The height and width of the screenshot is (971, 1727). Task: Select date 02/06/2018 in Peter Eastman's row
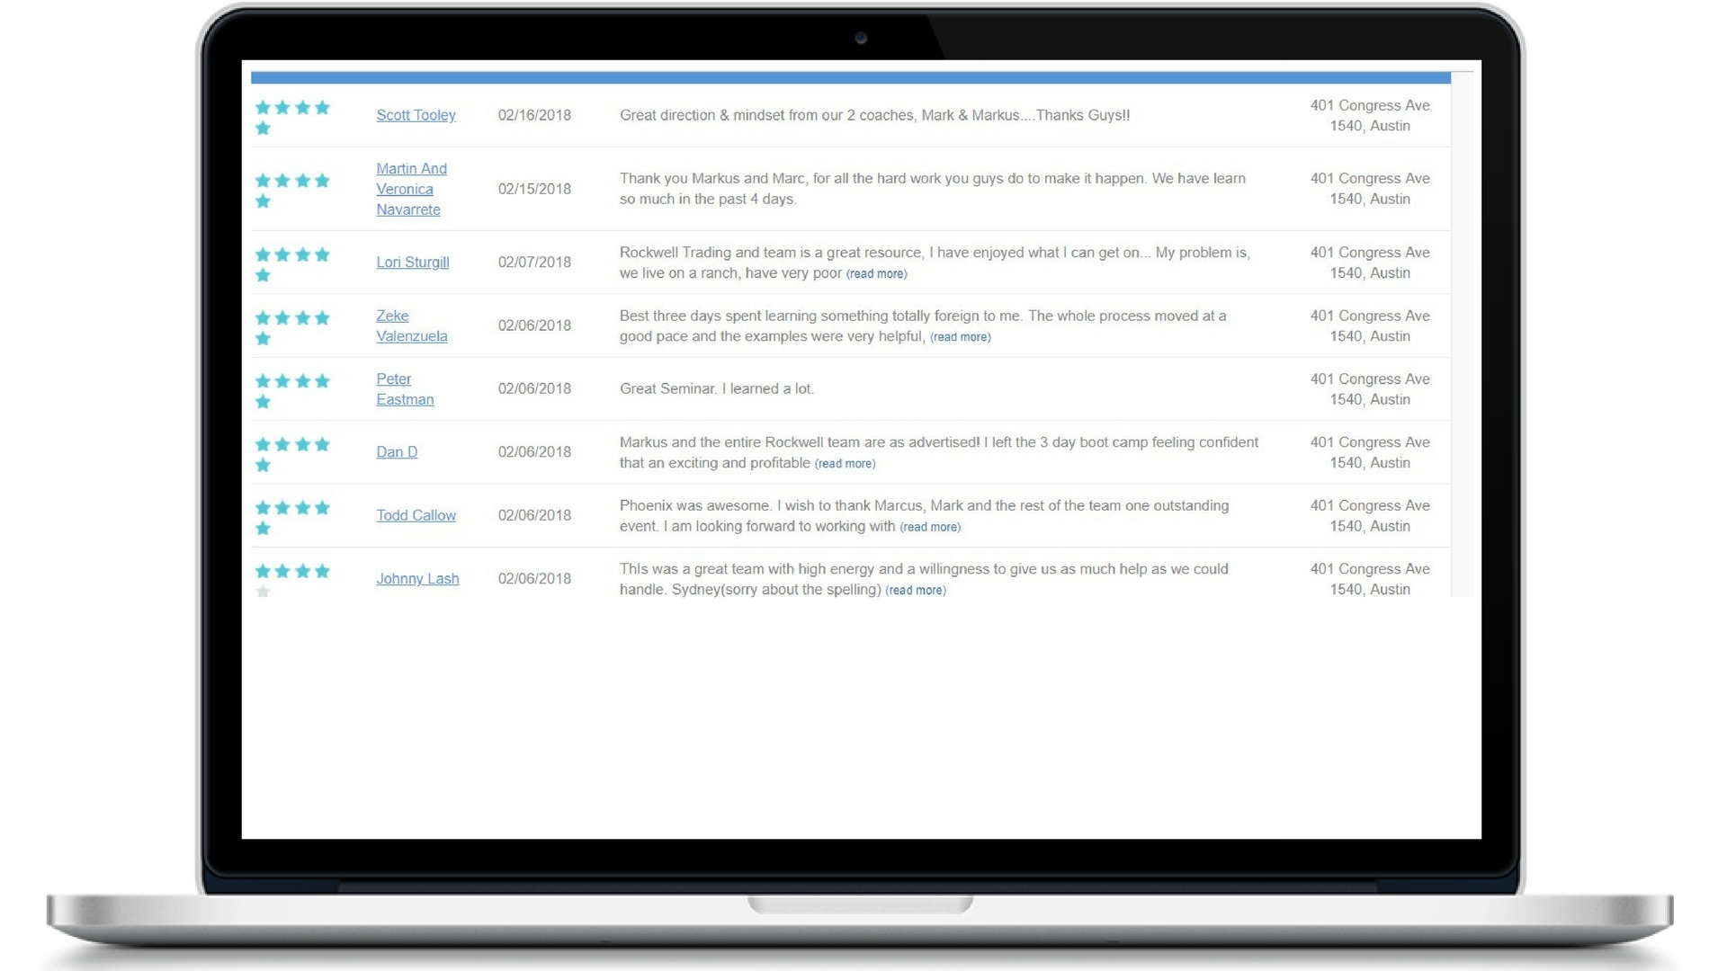(x=534, y=389)
